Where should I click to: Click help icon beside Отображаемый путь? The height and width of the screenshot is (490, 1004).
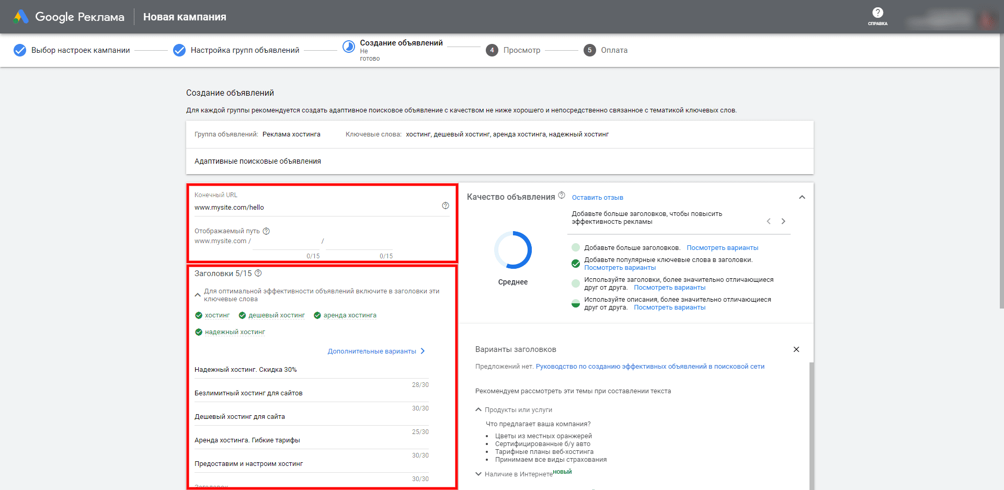click(266, 231)
